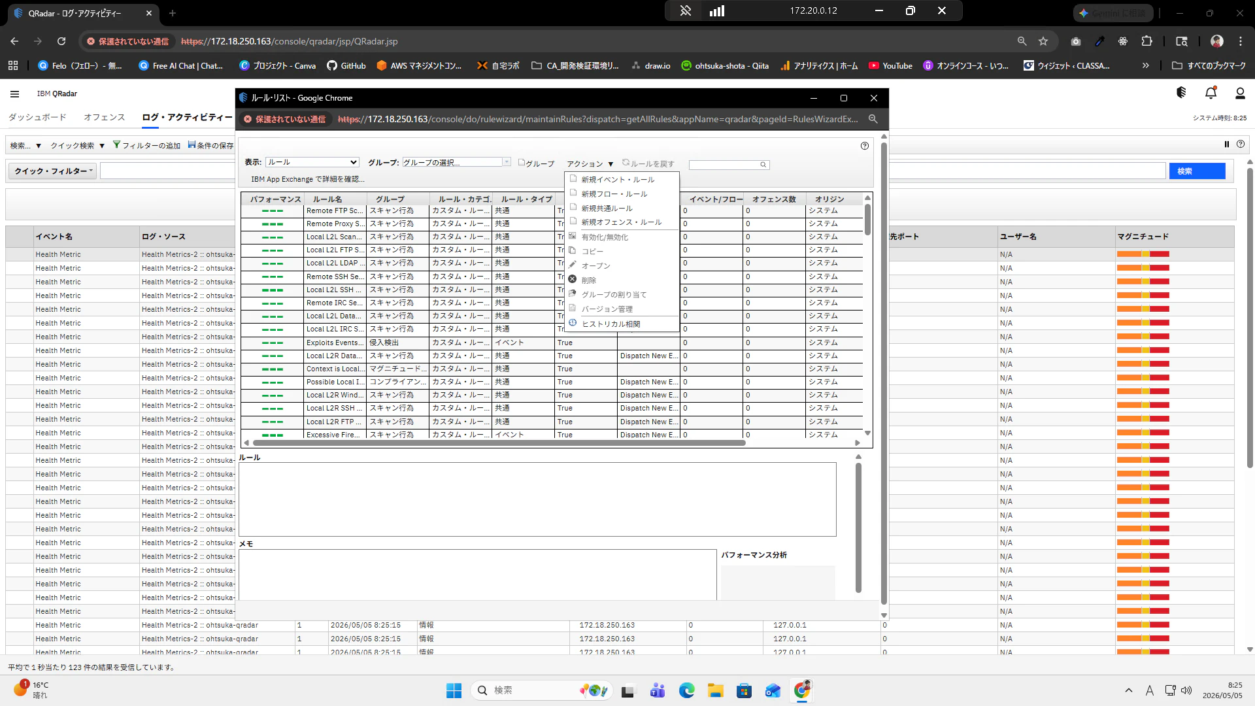Sort rules by オリジン column header
The image size is (1255, 706).
click(834, 199)
